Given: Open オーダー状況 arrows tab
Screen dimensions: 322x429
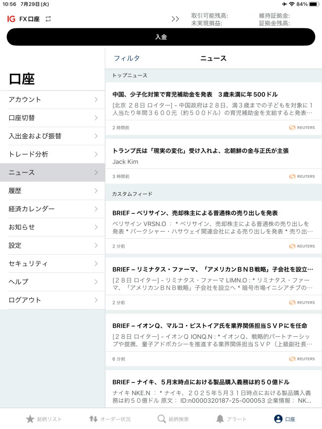Looking at the screenshot, I should (110, 419).
